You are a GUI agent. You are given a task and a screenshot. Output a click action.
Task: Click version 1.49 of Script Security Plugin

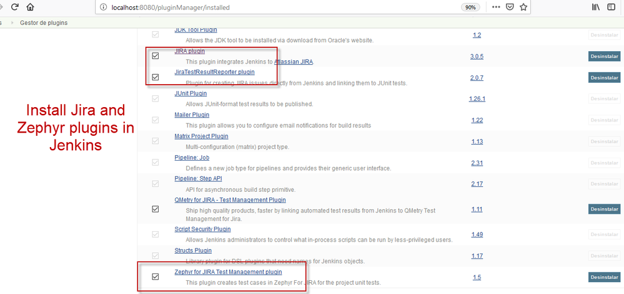click(x=477, y=234)
